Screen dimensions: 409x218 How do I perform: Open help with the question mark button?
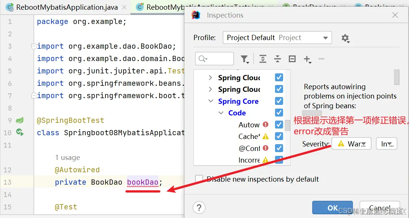(199, 208)
